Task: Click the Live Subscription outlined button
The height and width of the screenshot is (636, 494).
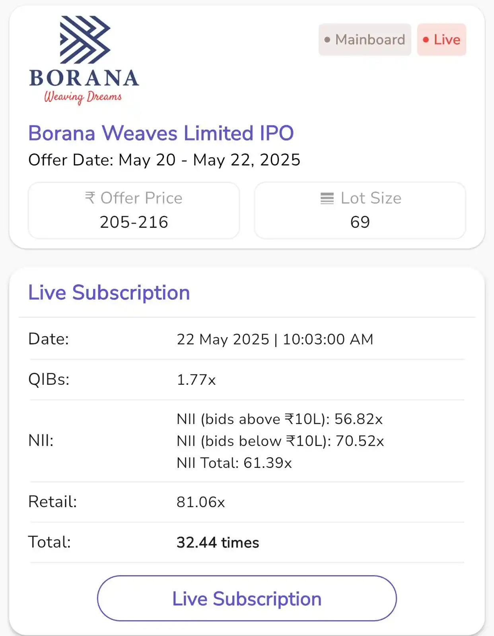Action: coord(247,598)
